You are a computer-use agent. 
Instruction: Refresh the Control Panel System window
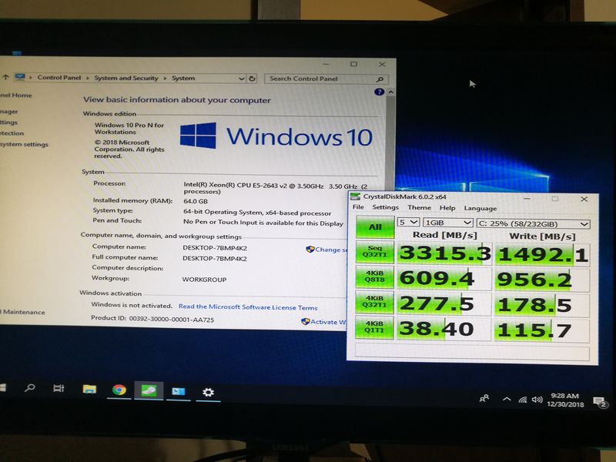[252, 79]
